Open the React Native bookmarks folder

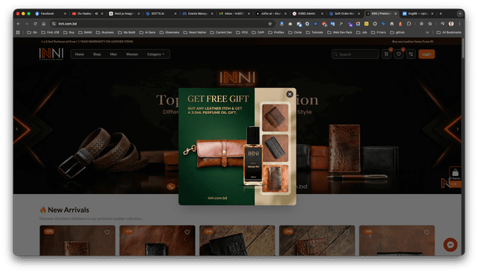click(194, 32)
